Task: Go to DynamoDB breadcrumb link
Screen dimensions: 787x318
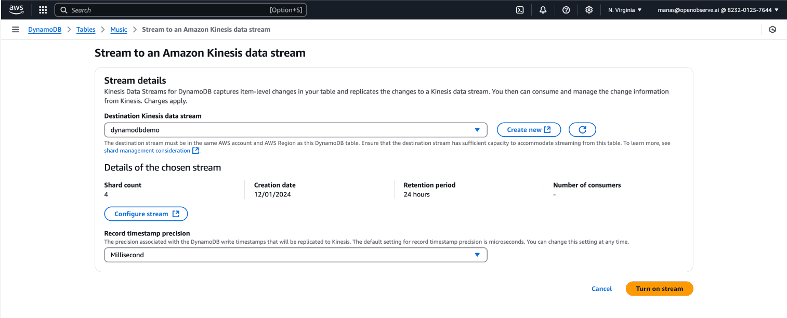Action: point(45,30)
